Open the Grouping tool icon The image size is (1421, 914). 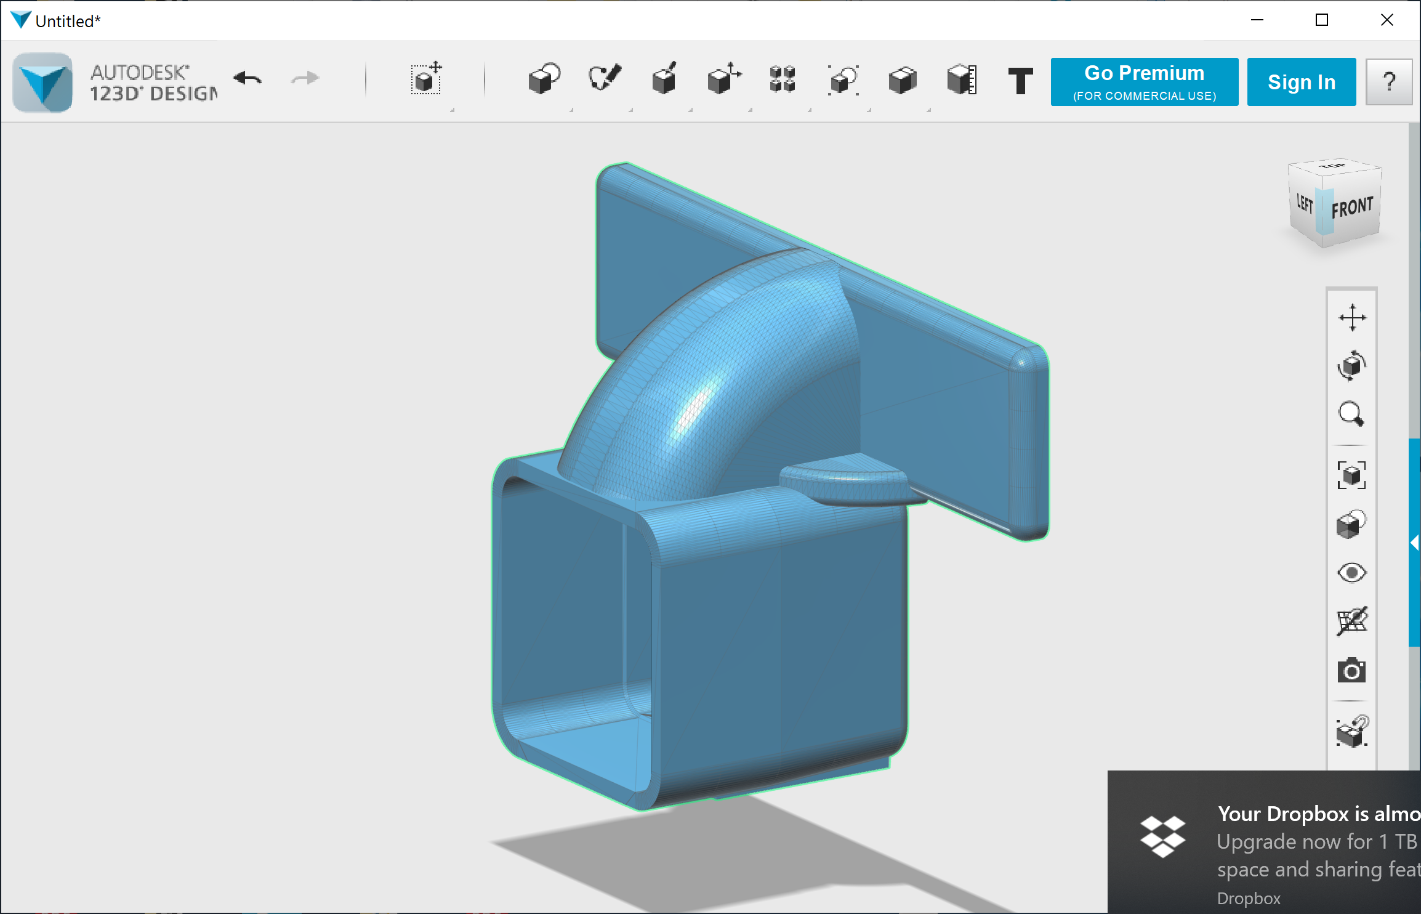(x=843, y=79)
